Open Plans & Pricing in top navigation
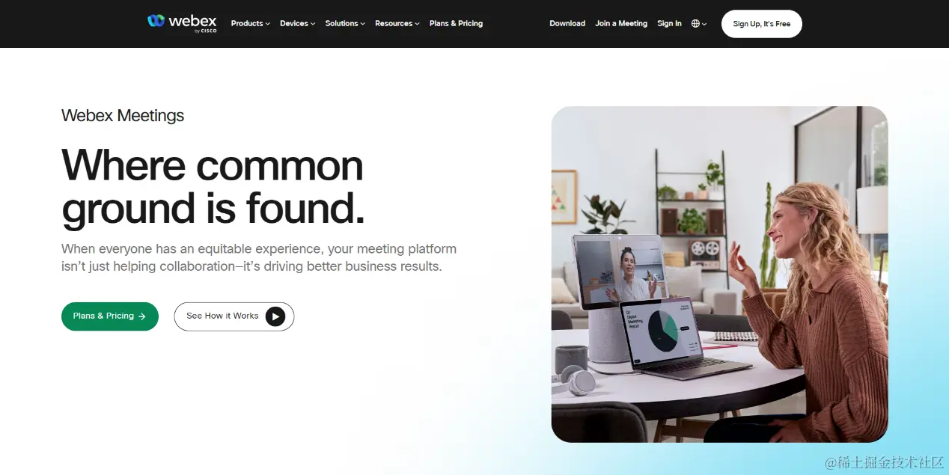 (456, 24)
